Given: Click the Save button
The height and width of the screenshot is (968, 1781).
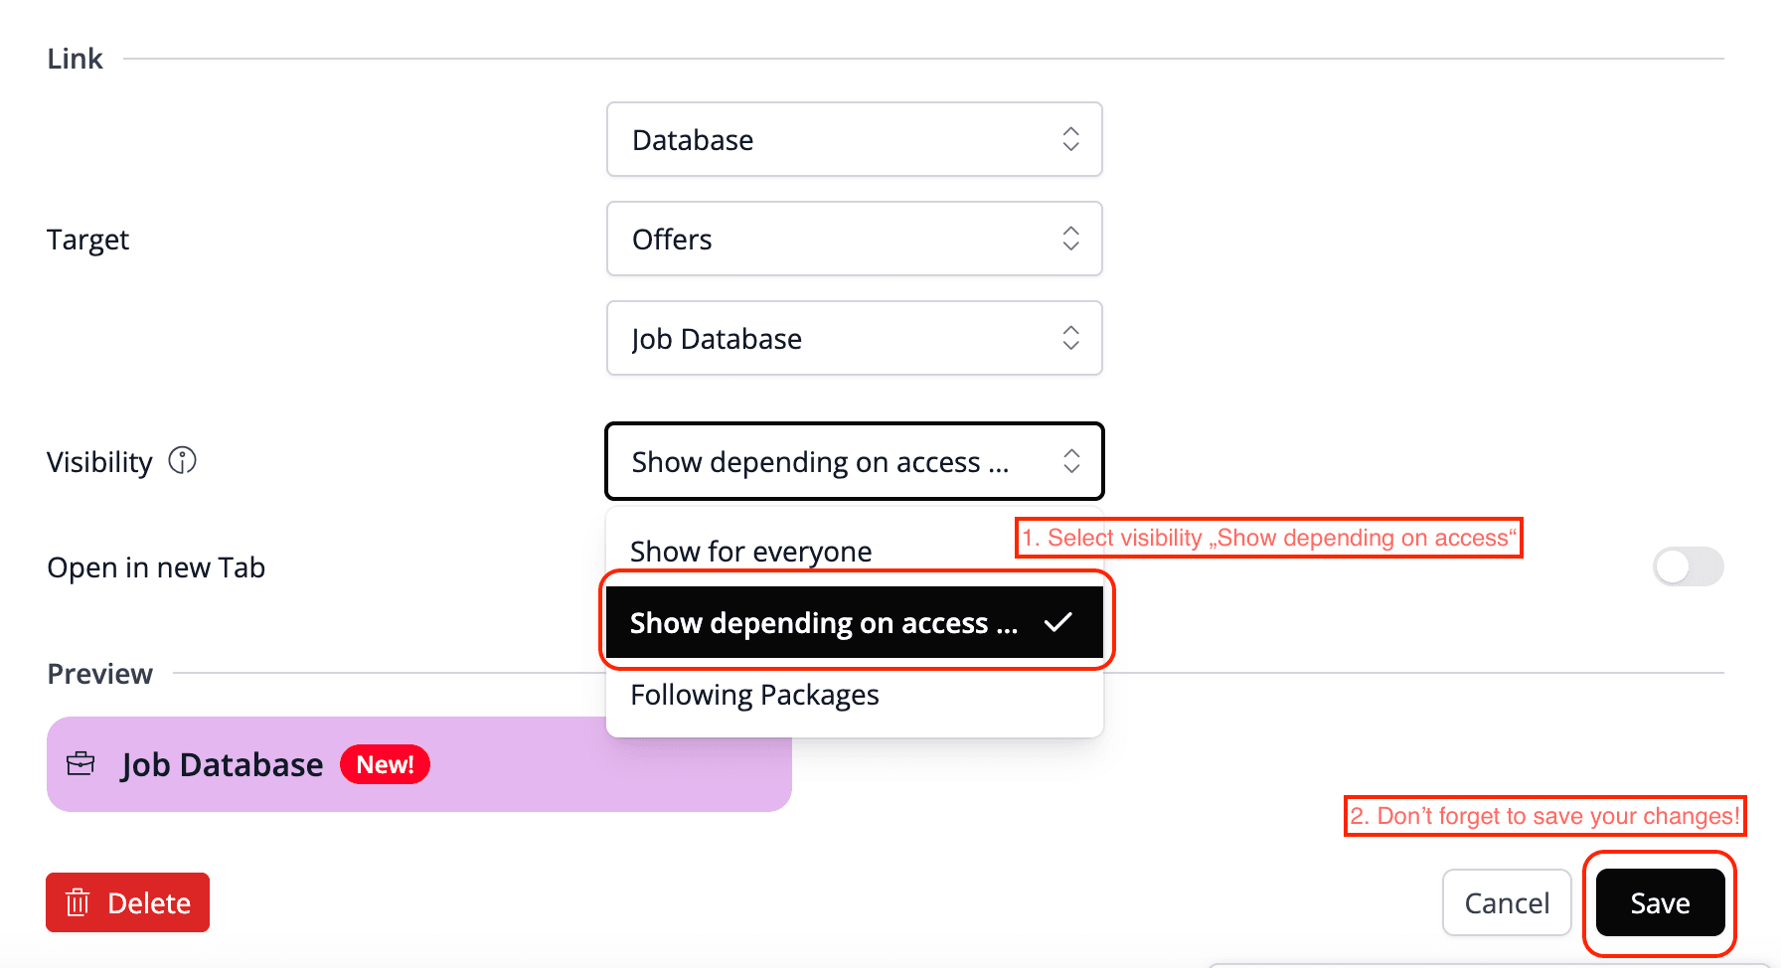Looking at the screenshot, I should (1660, 902).
